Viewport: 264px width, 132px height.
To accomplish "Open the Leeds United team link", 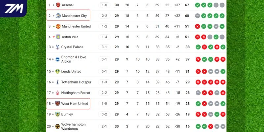I will point(71,71).
